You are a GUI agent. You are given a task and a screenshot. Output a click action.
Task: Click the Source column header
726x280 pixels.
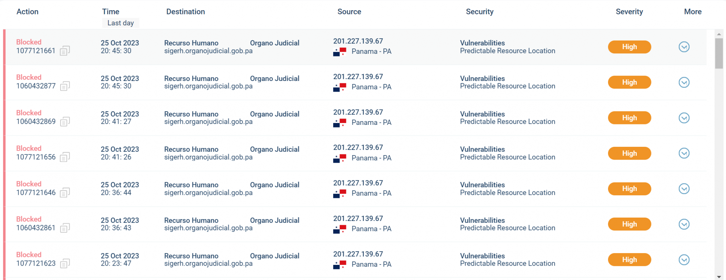pyautogui.click(x=349, y=12)
